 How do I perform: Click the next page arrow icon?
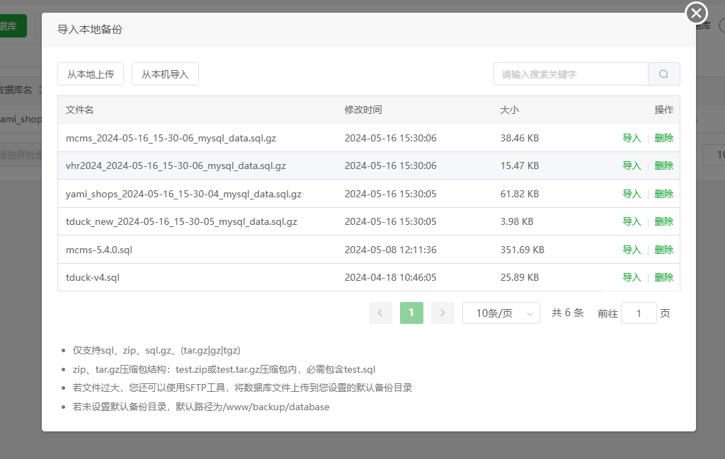click(443, 313)
